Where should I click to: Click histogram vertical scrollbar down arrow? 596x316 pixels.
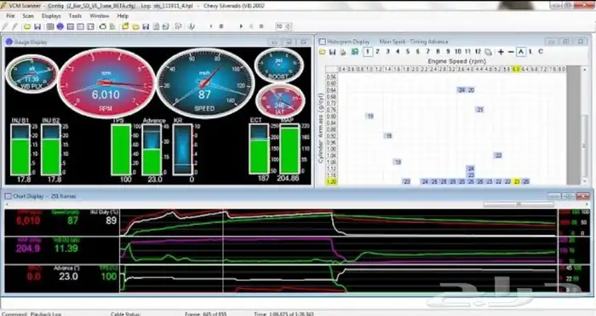585,181
